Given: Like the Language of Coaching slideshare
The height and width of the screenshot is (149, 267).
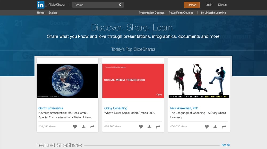Looking at the screenshot, I should coord(207,127).
